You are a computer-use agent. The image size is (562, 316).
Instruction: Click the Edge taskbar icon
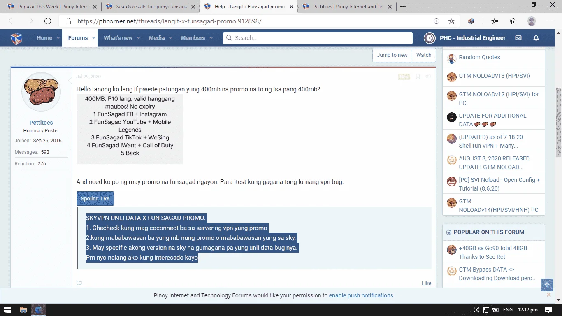click(x=39, y=310)
